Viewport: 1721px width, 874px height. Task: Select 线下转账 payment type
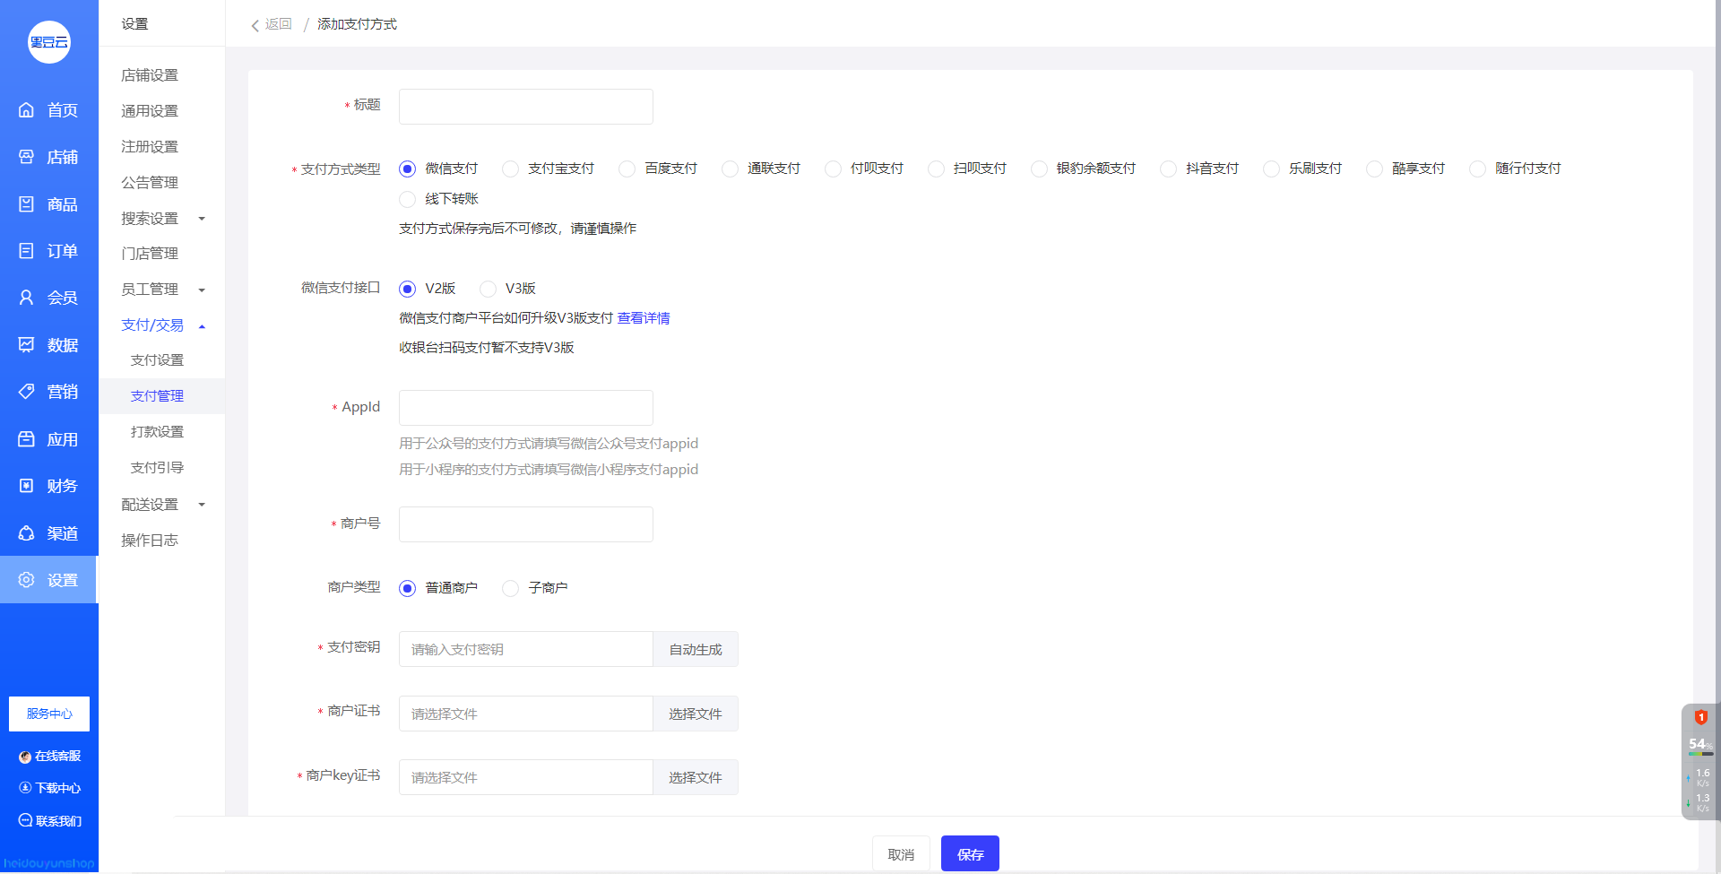tap(407, 199)
